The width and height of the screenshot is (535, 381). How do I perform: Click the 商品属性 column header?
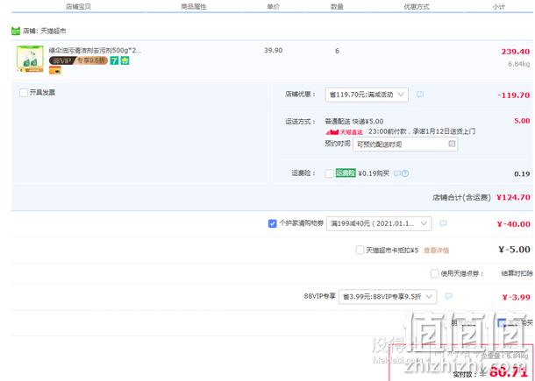pos(194,6)
